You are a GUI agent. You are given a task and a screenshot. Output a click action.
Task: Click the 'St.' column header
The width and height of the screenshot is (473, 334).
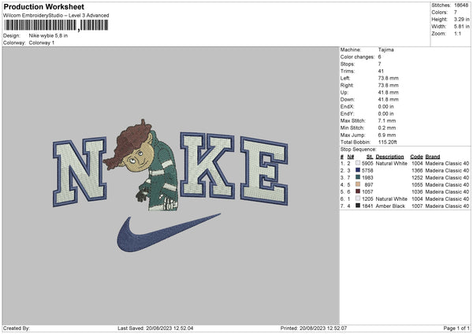click(370, 157)
